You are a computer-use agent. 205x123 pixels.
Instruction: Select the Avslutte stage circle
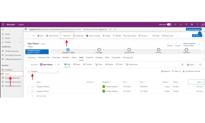pos(159,50)
